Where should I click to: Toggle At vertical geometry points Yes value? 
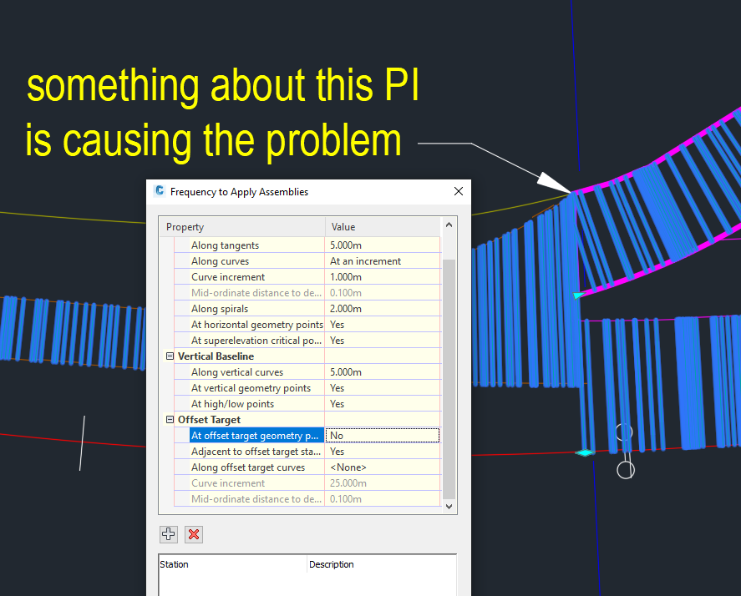click(x=383, y=387)
